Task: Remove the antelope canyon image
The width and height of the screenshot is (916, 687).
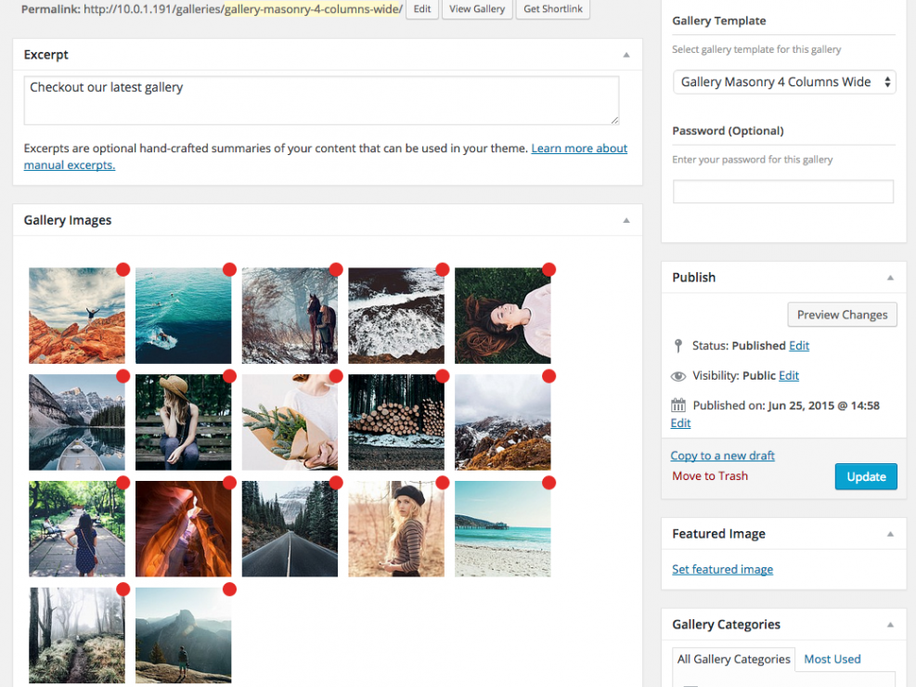Action: pyautogui.click(x=229, y=483)
